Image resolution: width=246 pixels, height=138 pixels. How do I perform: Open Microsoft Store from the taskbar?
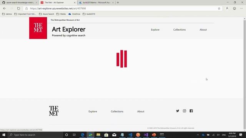[106, 135]
